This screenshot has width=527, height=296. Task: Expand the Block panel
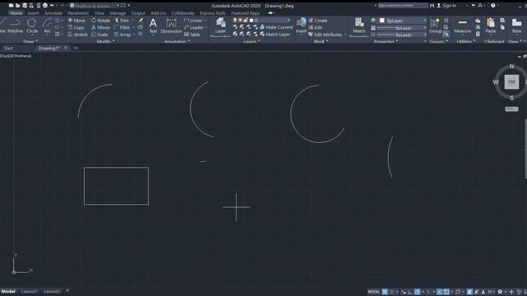[x=321, y=41]
